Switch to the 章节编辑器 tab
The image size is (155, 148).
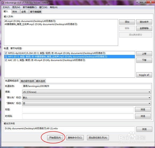(x=36, y=12)
